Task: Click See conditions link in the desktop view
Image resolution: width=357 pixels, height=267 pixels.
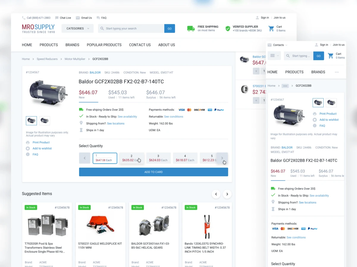Action: [x=174, y=117]
